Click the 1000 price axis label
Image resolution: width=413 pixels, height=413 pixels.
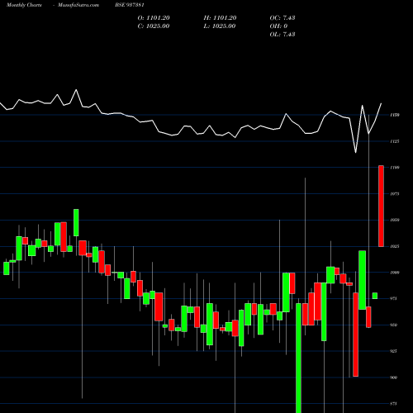[x=395, y=273]
